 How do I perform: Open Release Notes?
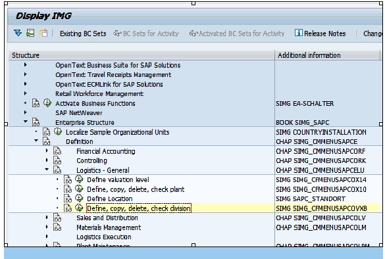point(320,34)
